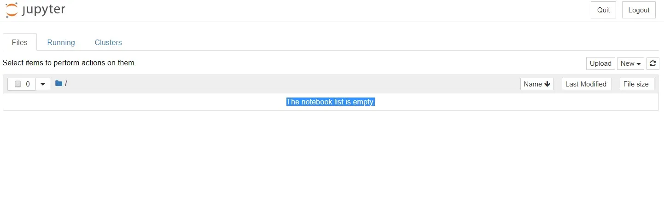Sort files by Name

tap(533, 84)
